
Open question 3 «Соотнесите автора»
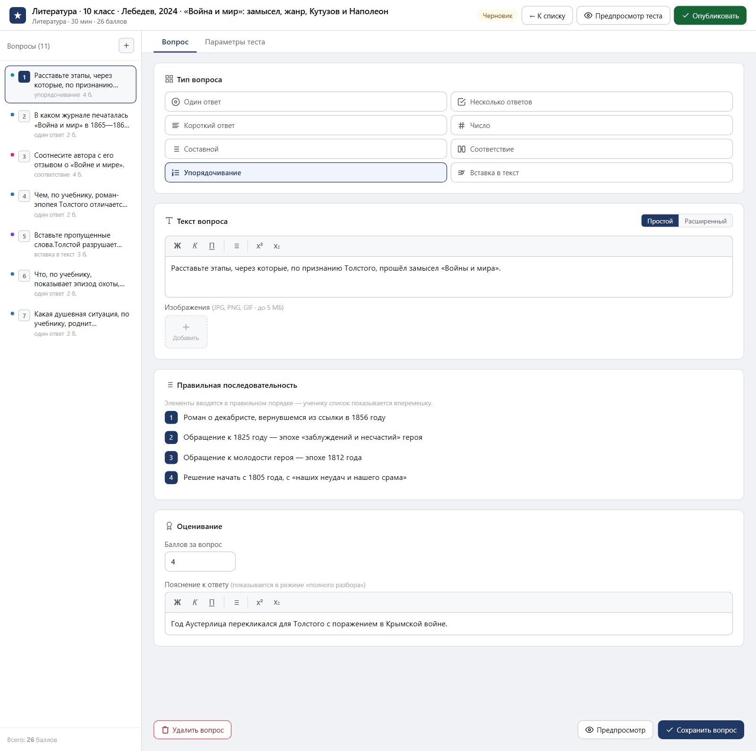click(70, 164)
